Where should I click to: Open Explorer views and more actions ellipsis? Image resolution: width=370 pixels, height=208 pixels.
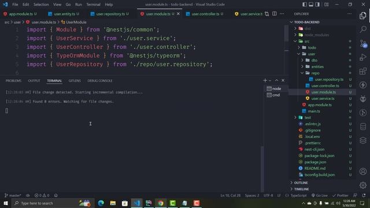(x=349, y=14)
